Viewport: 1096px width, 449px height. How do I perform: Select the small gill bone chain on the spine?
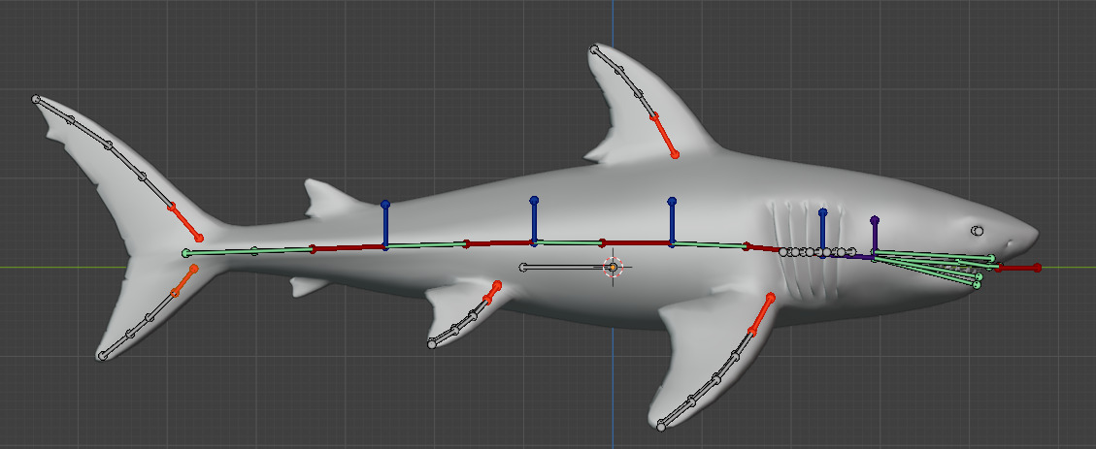tap(817, 252)
